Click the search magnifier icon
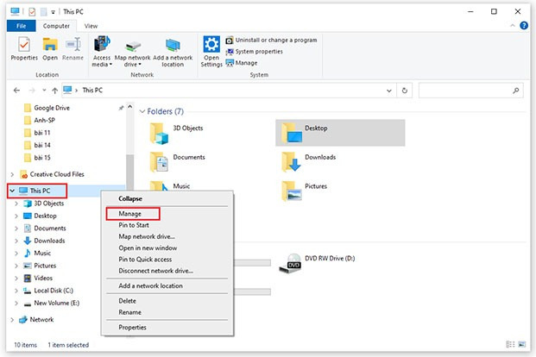The width and height of the screenshot is (536, 357). coord(516,91)
